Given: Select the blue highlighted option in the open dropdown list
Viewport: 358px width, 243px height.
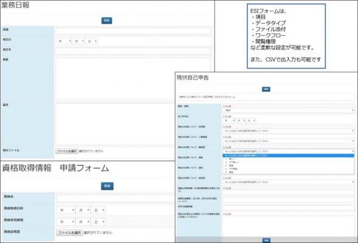Looking at the screenshot, I should (x=289, y=156).
